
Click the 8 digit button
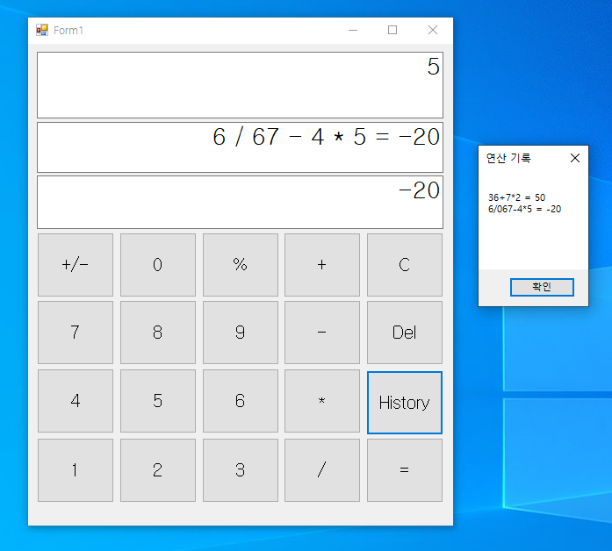(x=158, y=333)
